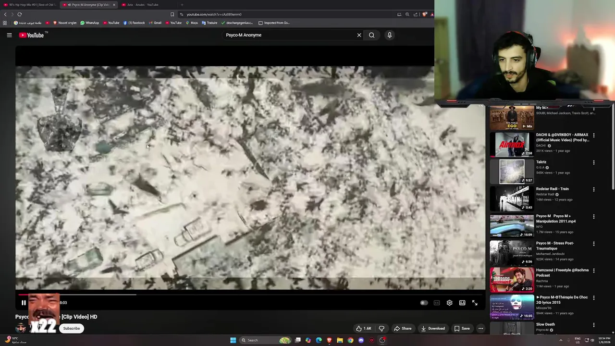Subscribe to the channel
The width and height of the screenshot is (615, 346).
(x=72, y=328)
